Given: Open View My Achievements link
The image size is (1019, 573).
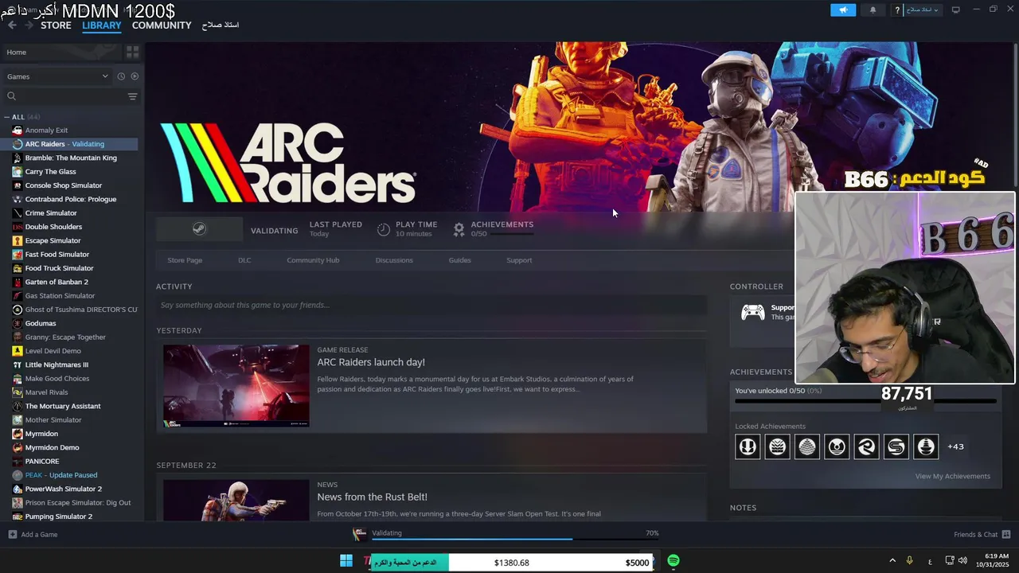Looking at the screenshot, I should (953, 476).
